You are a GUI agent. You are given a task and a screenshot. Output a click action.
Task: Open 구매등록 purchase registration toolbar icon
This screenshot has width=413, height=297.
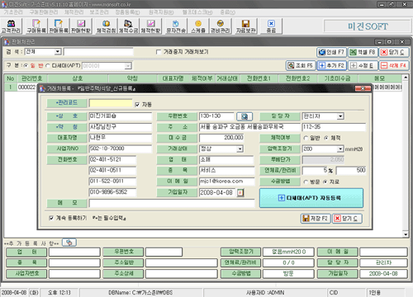tap(36, 26)
